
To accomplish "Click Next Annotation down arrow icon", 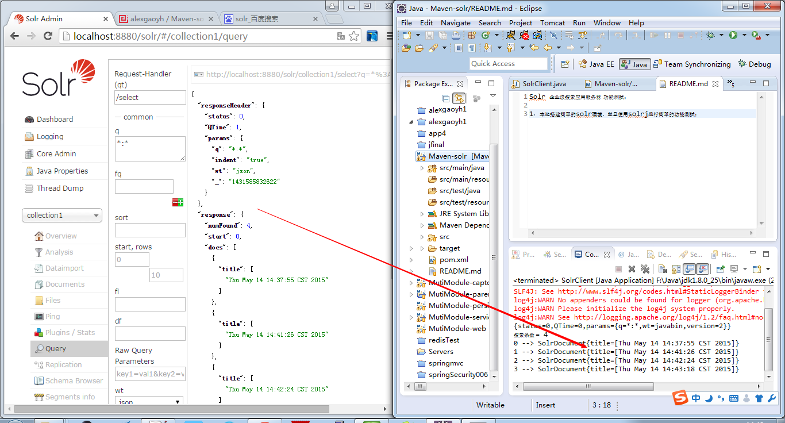I will (x=487, y=48).
